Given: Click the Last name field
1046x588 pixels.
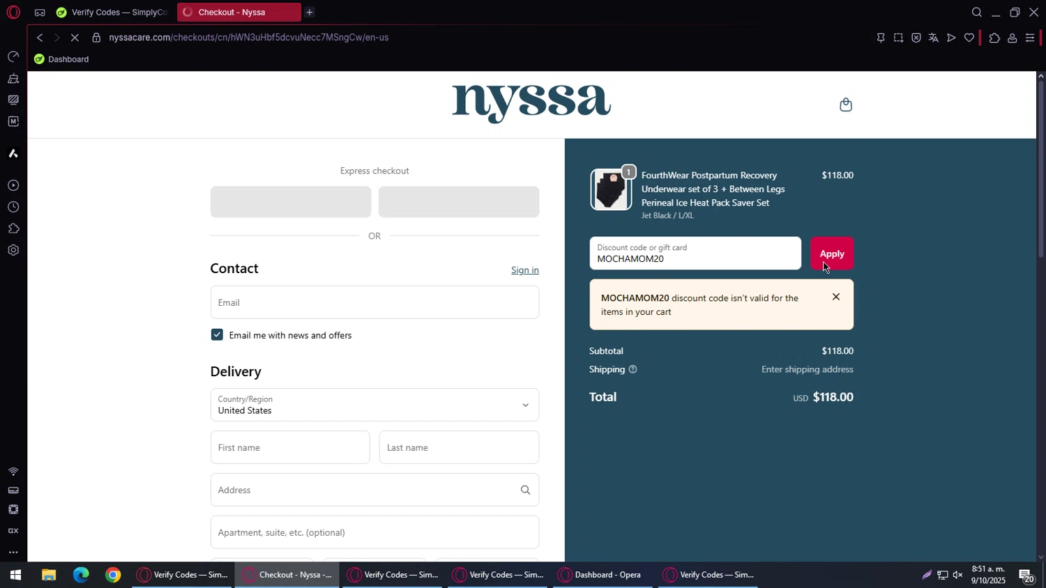Looking at the screenshot, I should 459,447.
